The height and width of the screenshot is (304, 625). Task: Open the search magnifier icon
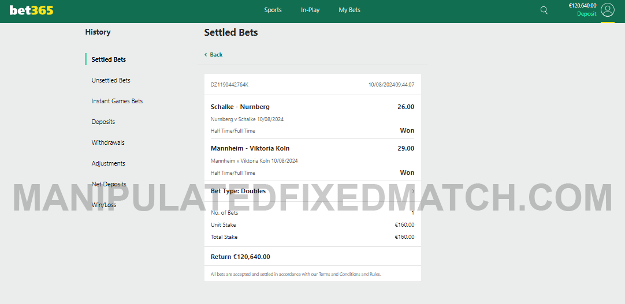coord(544,10)
